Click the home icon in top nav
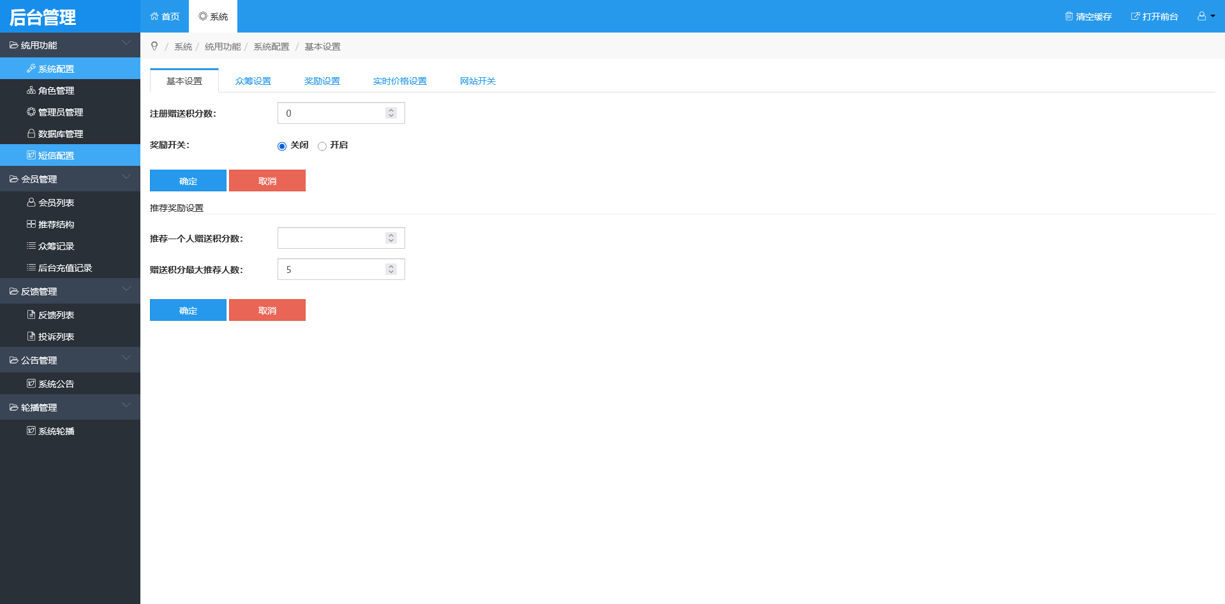Viewport: 1225px width, 604px height. pos(154,16)
